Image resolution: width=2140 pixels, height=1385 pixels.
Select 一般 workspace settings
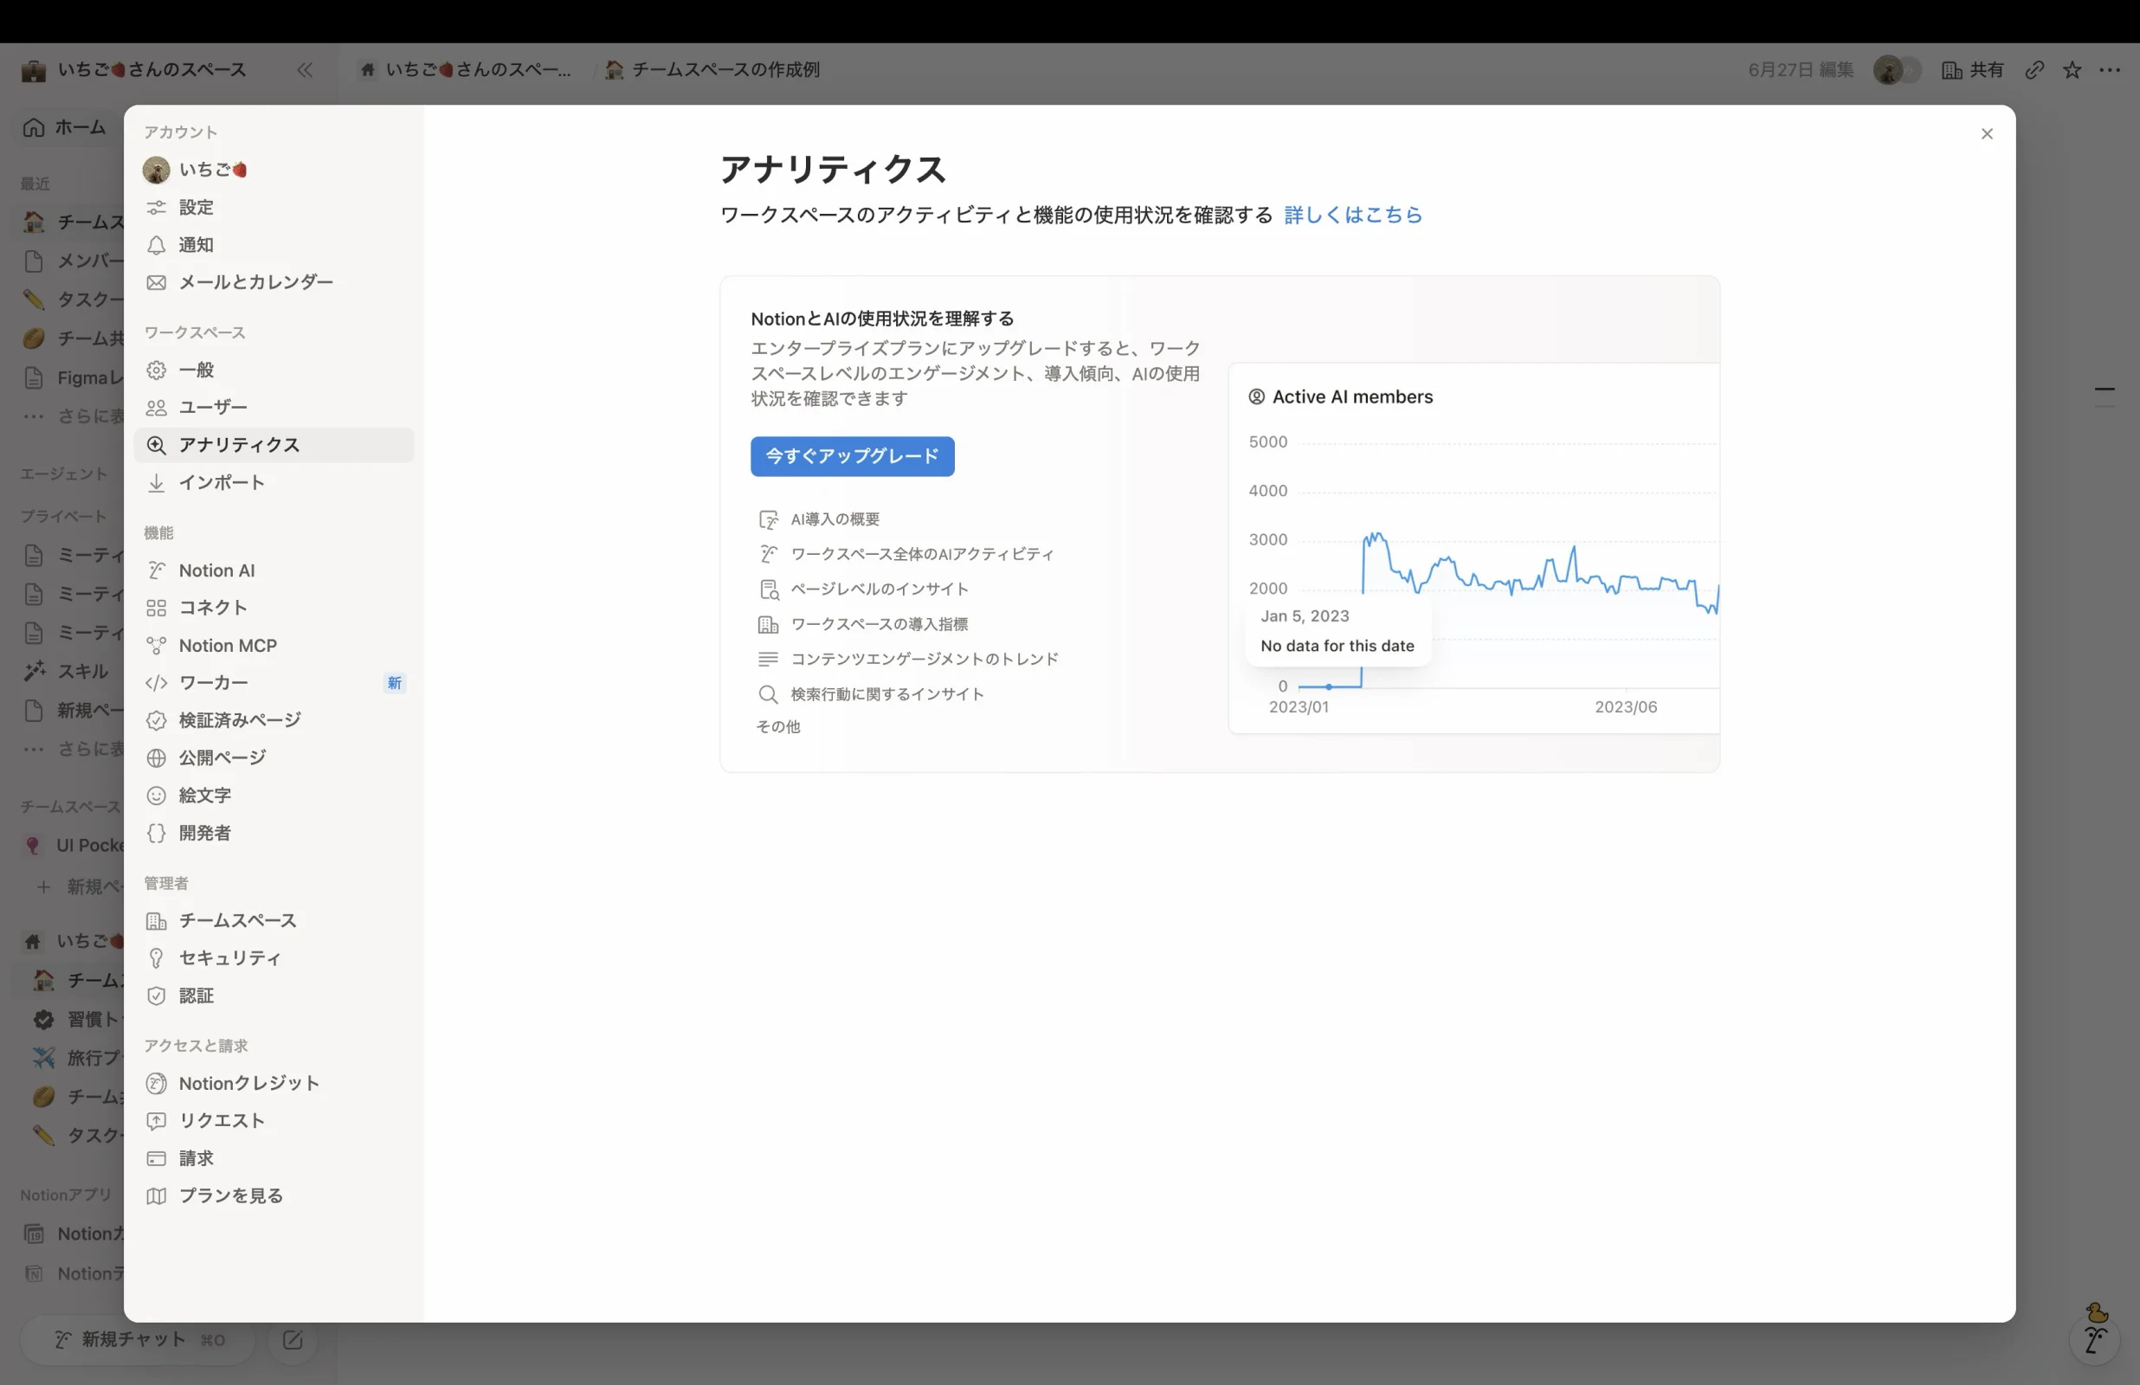click(x=274, y=370)
